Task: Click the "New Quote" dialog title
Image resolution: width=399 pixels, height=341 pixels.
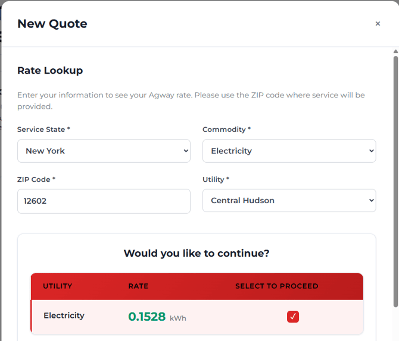Action: [52, 24]
